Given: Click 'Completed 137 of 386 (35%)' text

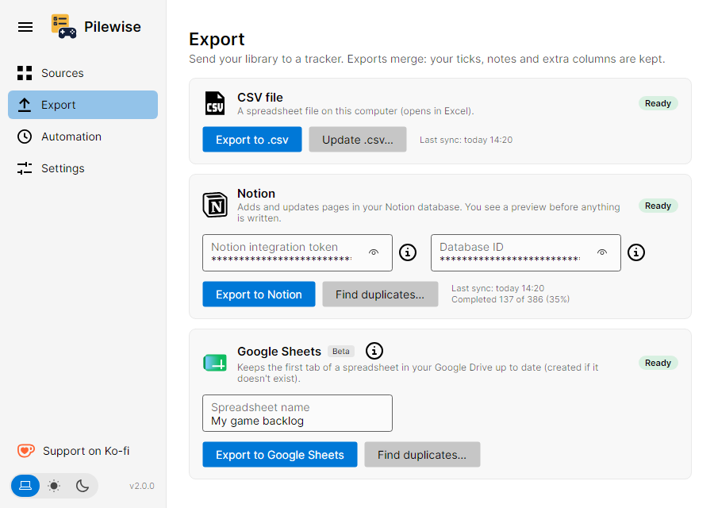Looking at the screenshot, I should pyautogui.click(x=510, y=299).
